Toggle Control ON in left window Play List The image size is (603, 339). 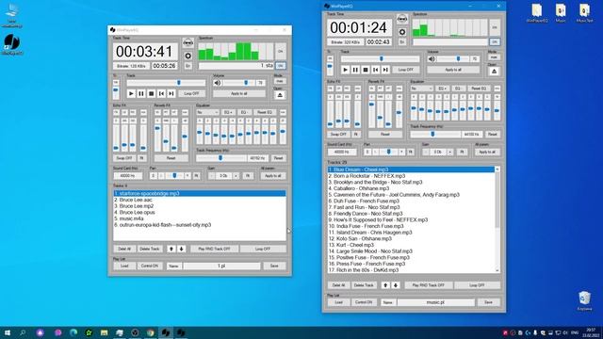pos(150,266)
